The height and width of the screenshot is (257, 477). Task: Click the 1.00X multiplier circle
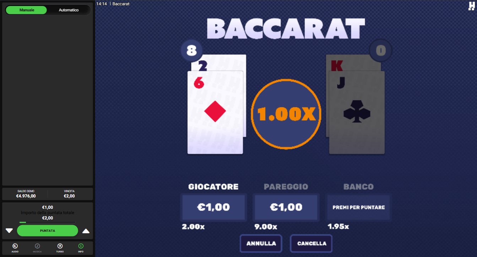pos(286,114)
